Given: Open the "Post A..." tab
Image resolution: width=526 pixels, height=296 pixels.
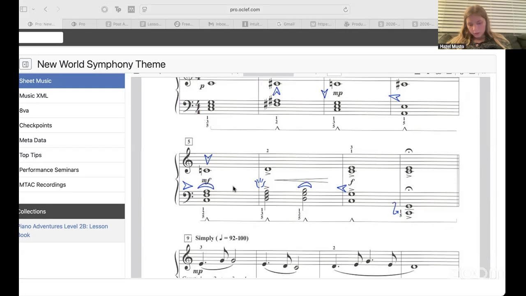Looking at the screenshot, I should coord(117,24).
